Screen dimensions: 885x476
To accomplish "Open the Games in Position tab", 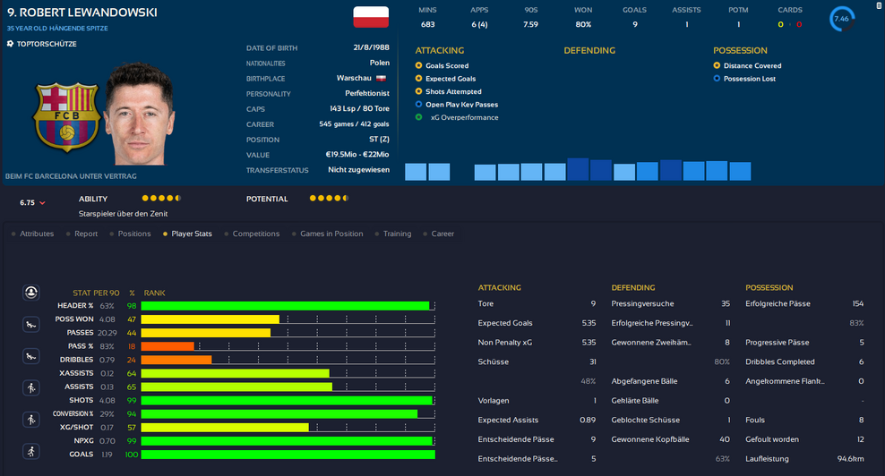I will [x=331, y=234].
